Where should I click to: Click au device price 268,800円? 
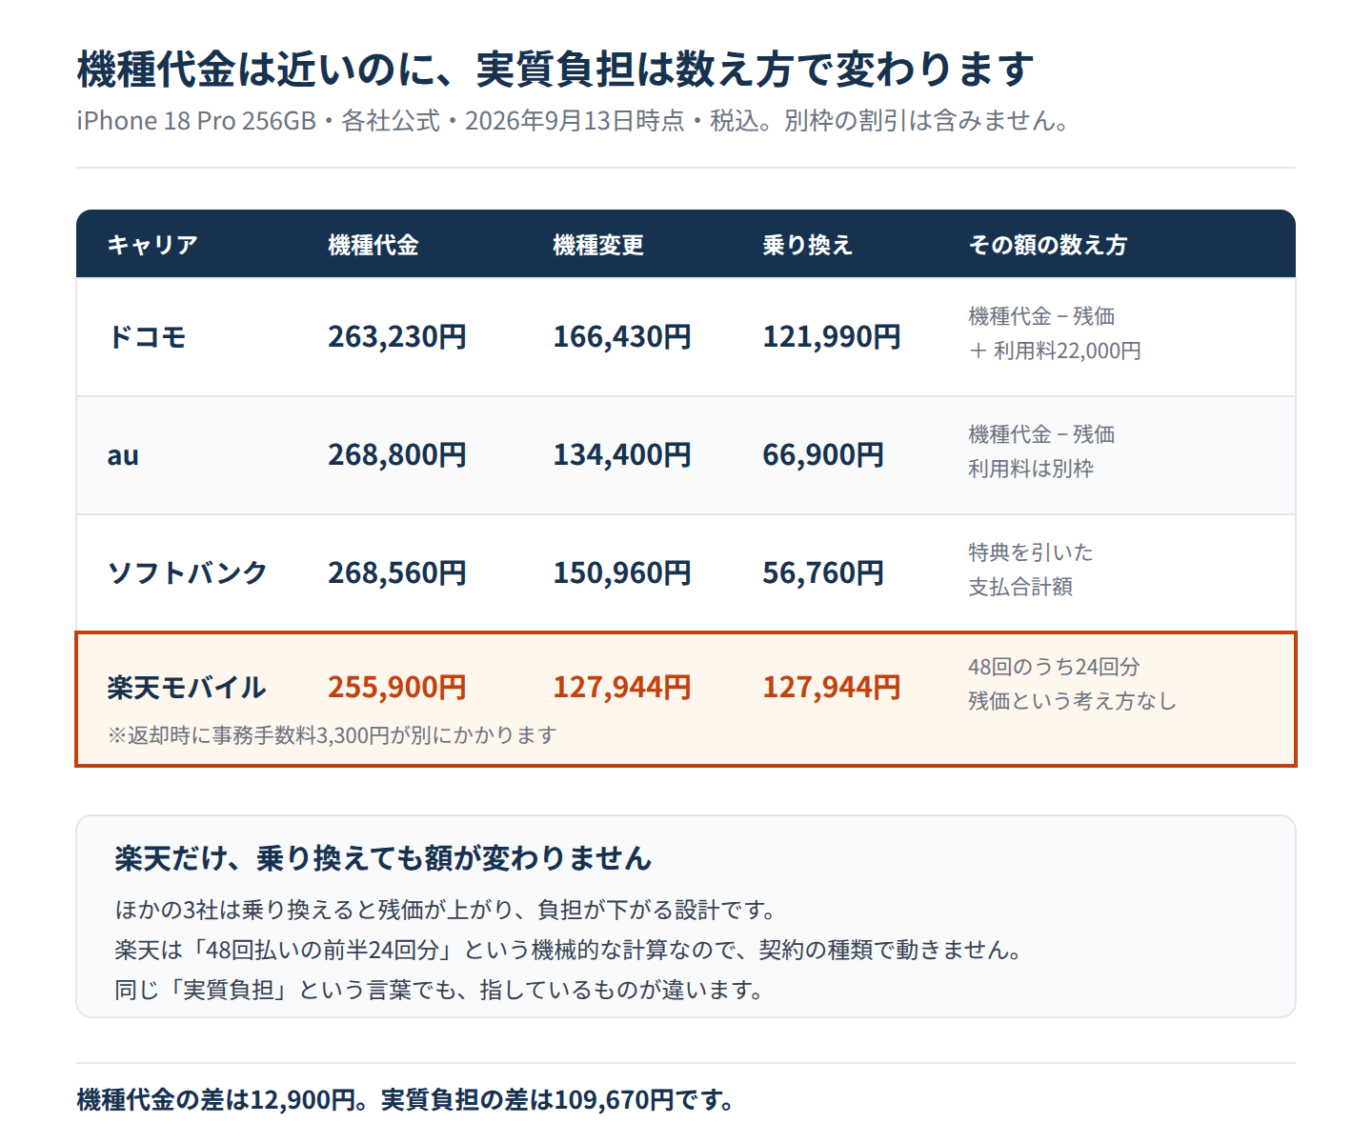[x=397, y=454]
